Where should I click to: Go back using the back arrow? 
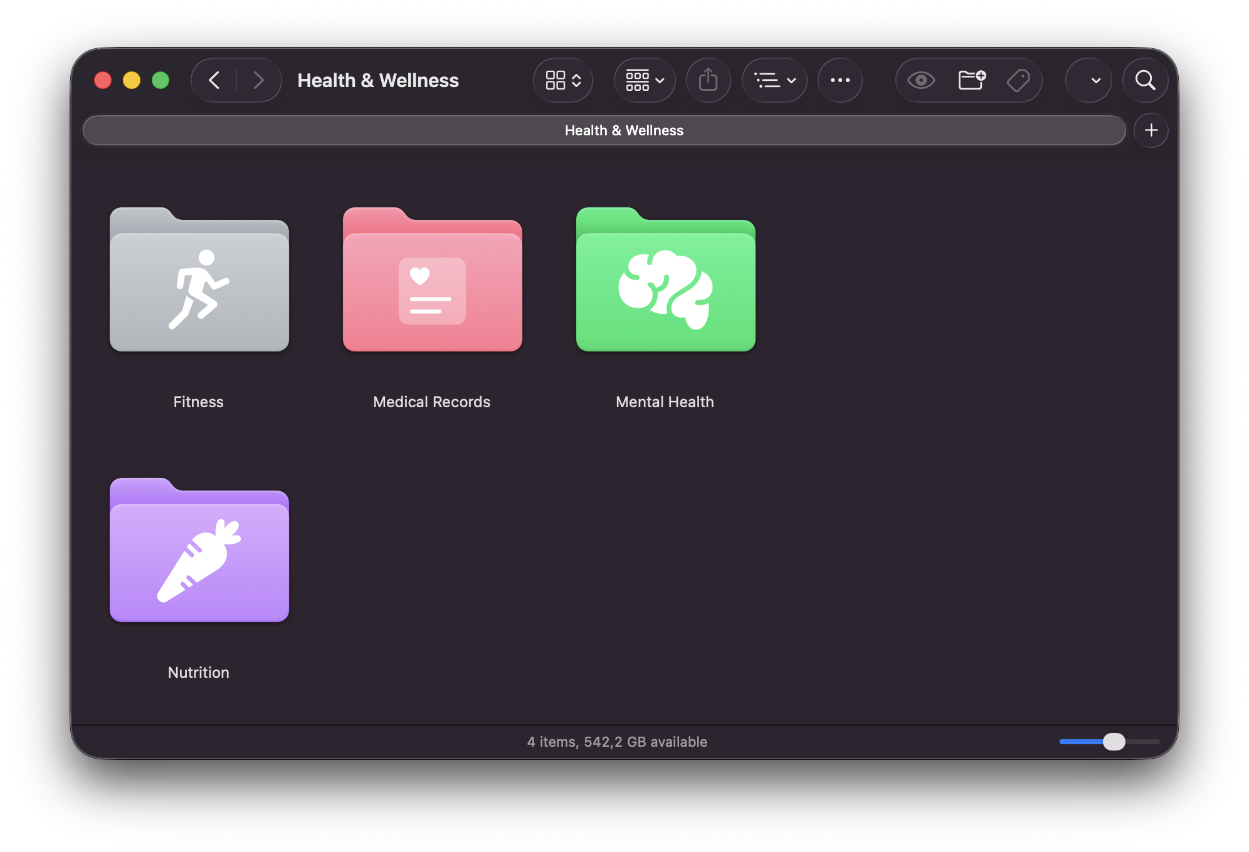pyautogui.click(x=214, y=80)
